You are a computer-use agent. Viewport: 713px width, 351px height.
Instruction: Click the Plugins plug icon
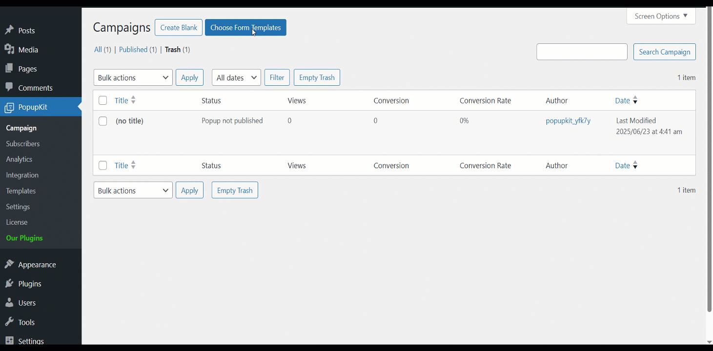9,283
